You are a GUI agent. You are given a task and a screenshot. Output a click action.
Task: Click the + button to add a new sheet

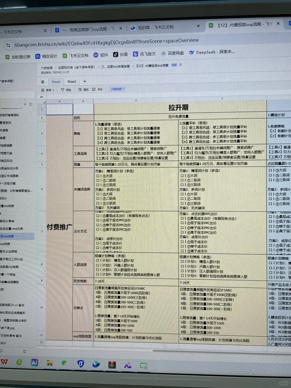[x=85, y=81]
